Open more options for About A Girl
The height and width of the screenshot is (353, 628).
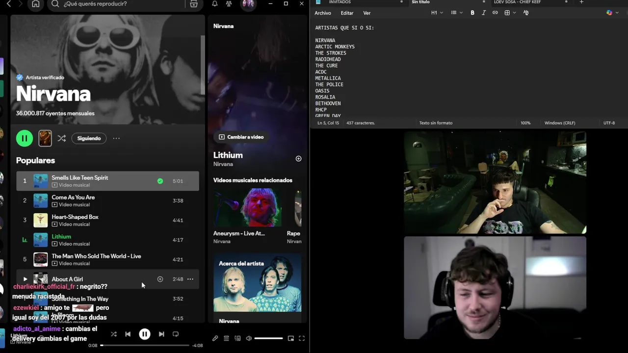[x=190, y=279]
